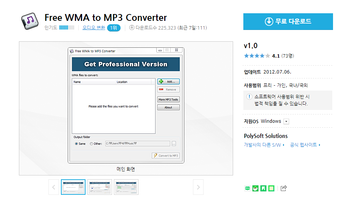Select the third screenshot thumbnail

[x=126, y=187]
